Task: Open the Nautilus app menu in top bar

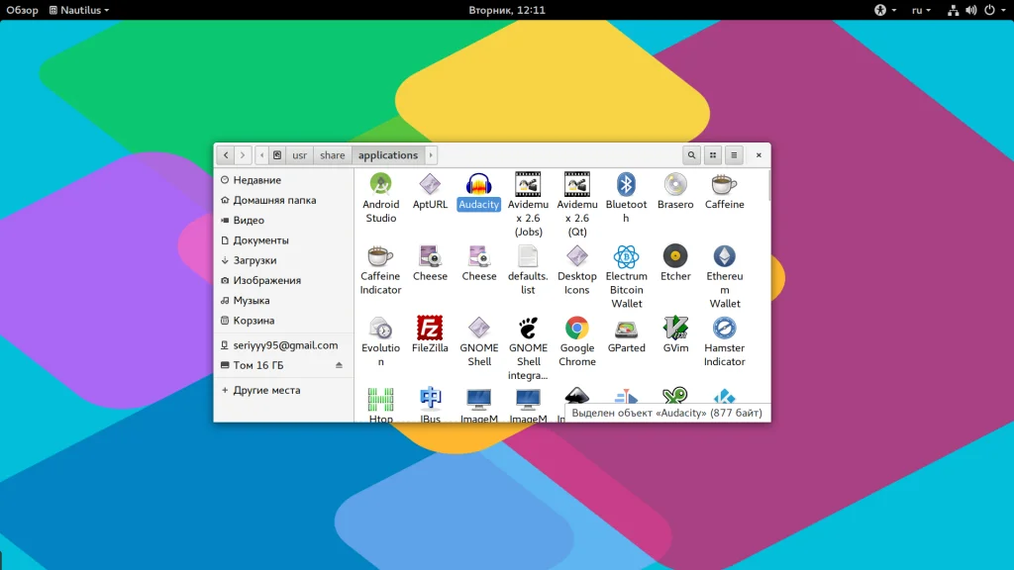Action: point(79,10)
